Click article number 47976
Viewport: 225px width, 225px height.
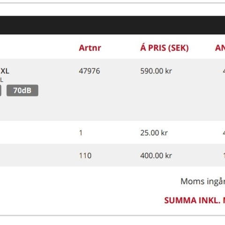click(90, 71)
